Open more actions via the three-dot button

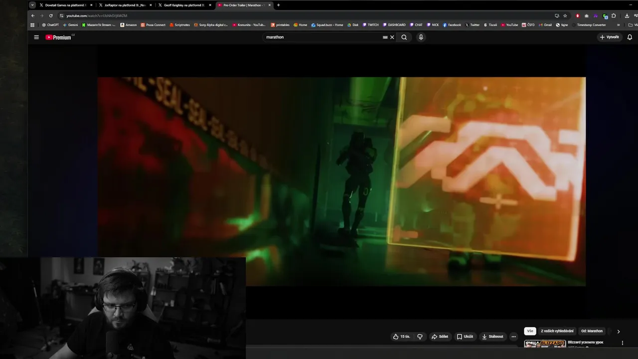click(513, 337)
